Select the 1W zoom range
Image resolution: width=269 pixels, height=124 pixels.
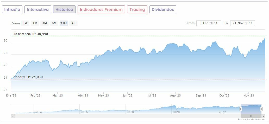point(25,23)
